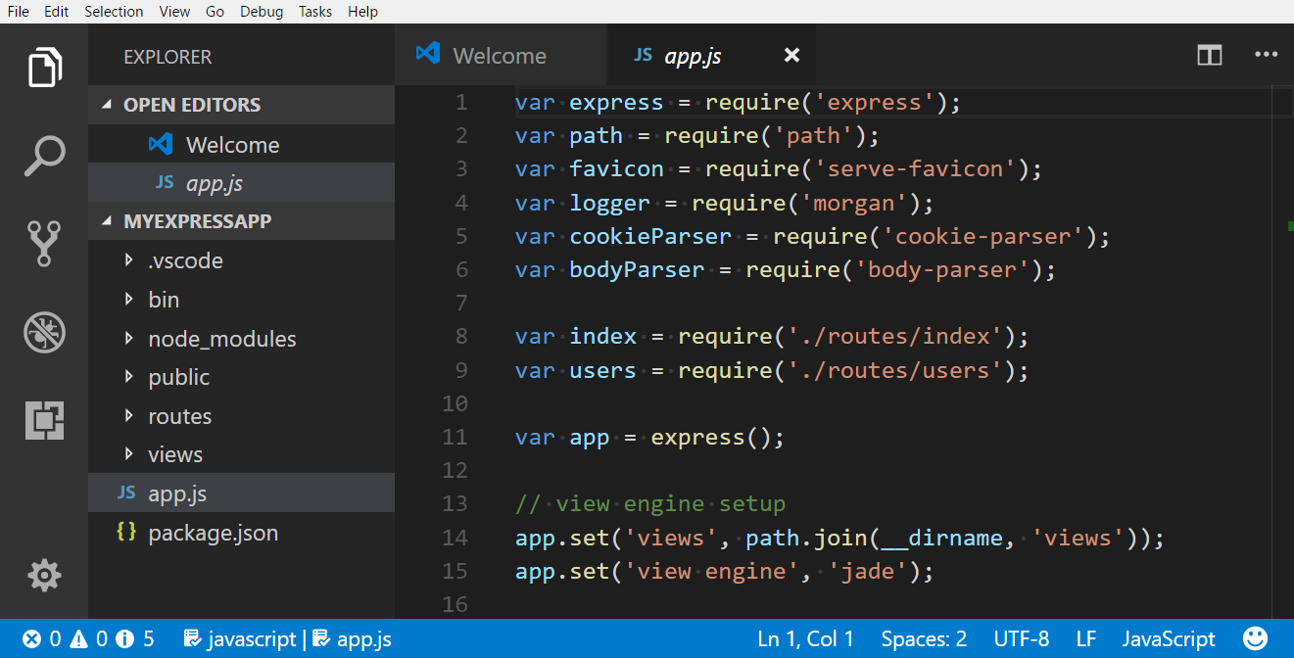1294x658 pixels.
Task: Split the editor with split icon
Action: 1210,56
